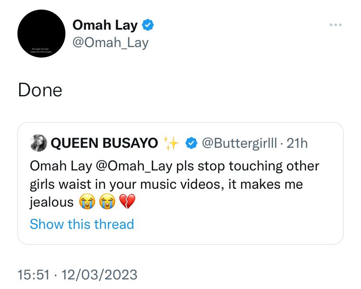Image resolution: width=361 pixels, height=289 pixels.
Task: Click the 15:51 · 12/03/2023 tweet timestamp
Action: 77,275
